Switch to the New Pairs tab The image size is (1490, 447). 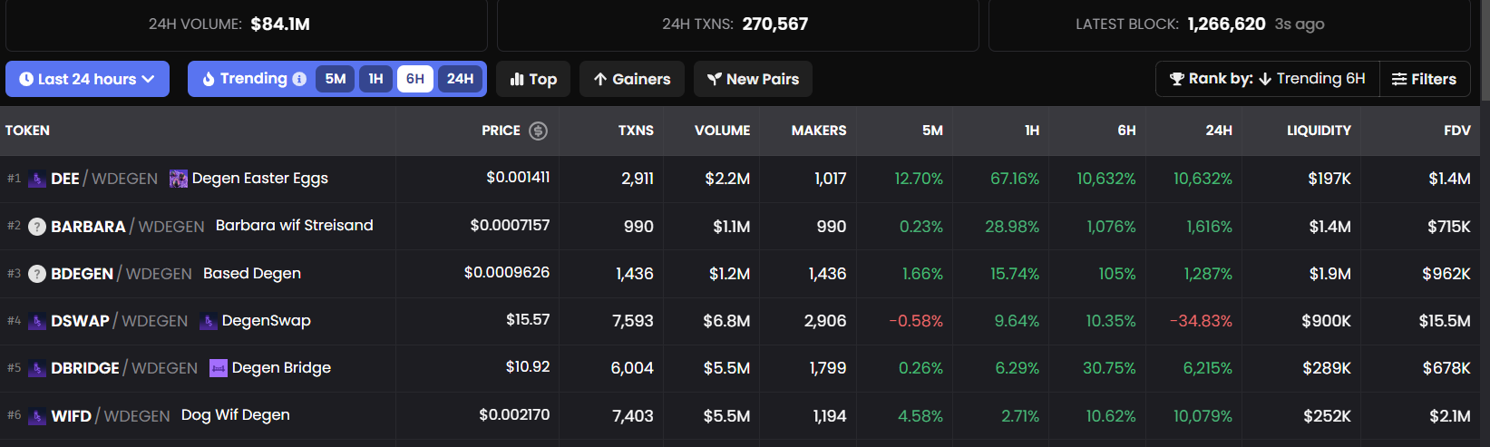(x=753, y=79)
